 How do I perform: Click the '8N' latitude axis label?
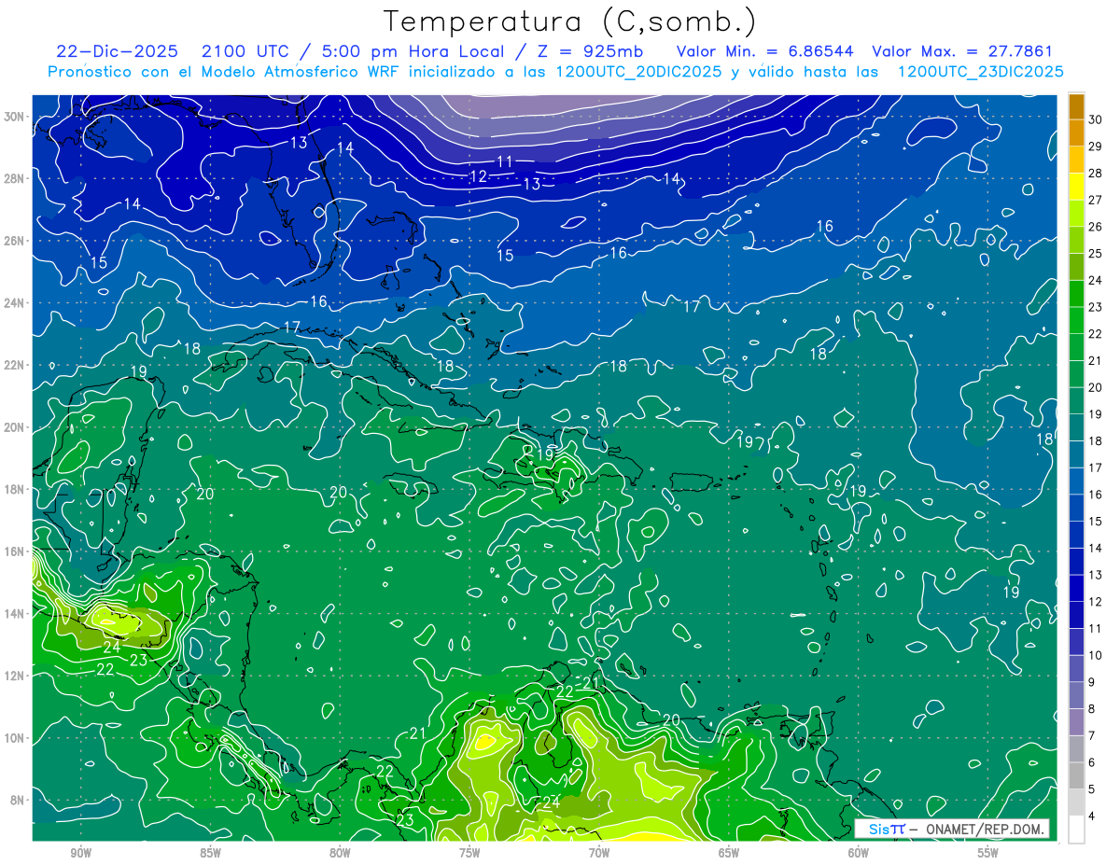(19, 800)
